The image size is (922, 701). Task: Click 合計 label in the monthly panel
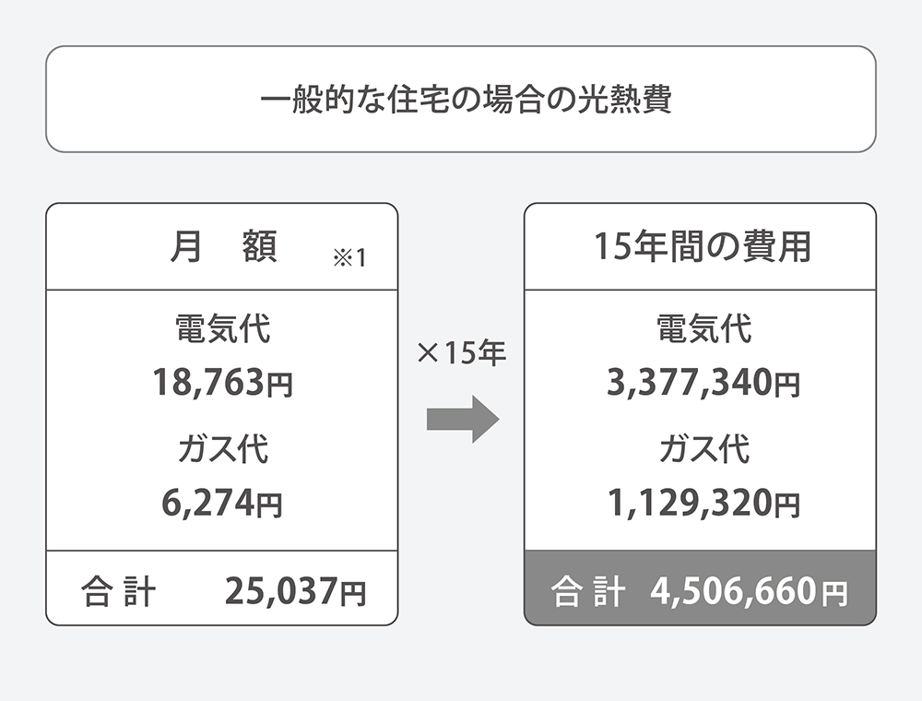click(x=117, y=591)
